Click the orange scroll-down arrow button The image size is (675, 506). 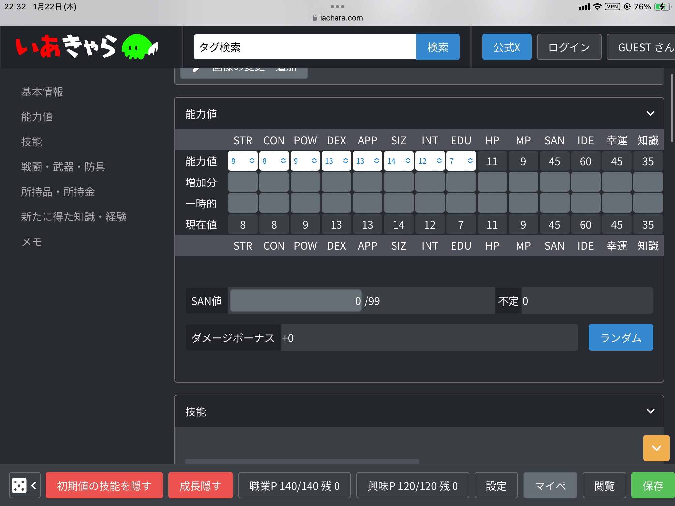coord(656,448)
